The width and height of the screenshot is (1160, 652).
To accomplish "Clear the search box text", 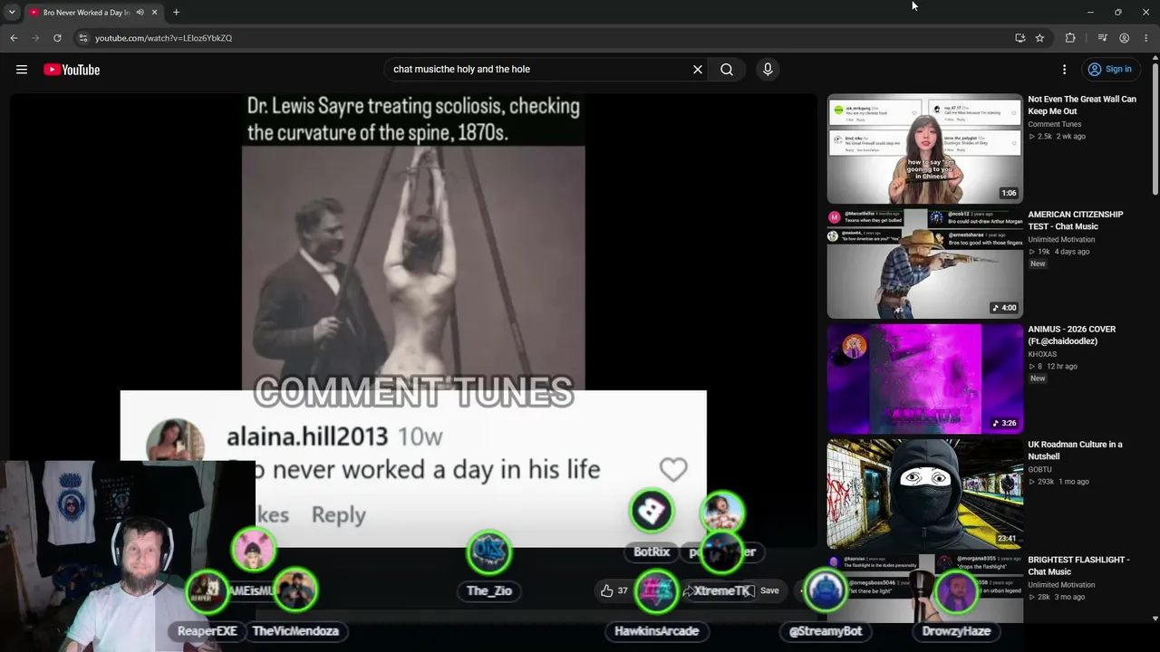I will click(698, 70).
